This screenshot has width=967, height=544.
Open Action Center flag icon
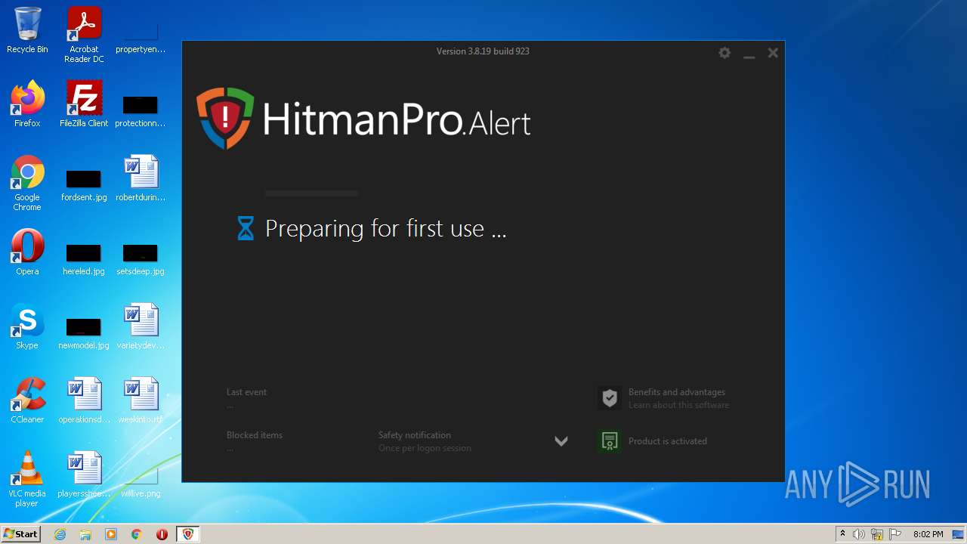tap(895, 534)
